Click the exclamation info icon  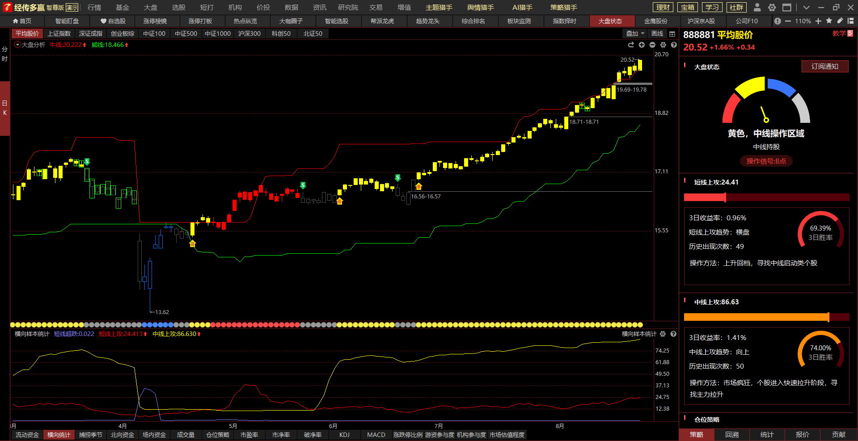click(778, 21)
